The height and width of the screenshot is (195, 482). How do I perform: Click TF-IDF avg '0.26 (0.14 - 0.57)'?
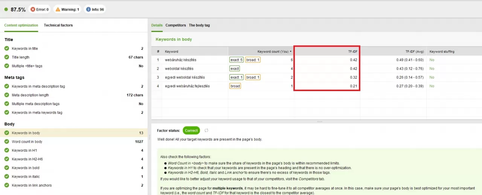[410, 77]
